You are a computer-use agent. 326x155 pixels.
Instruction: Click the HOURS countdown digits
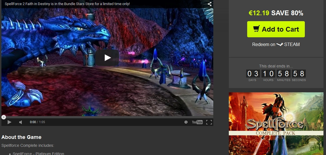(268, 74)
